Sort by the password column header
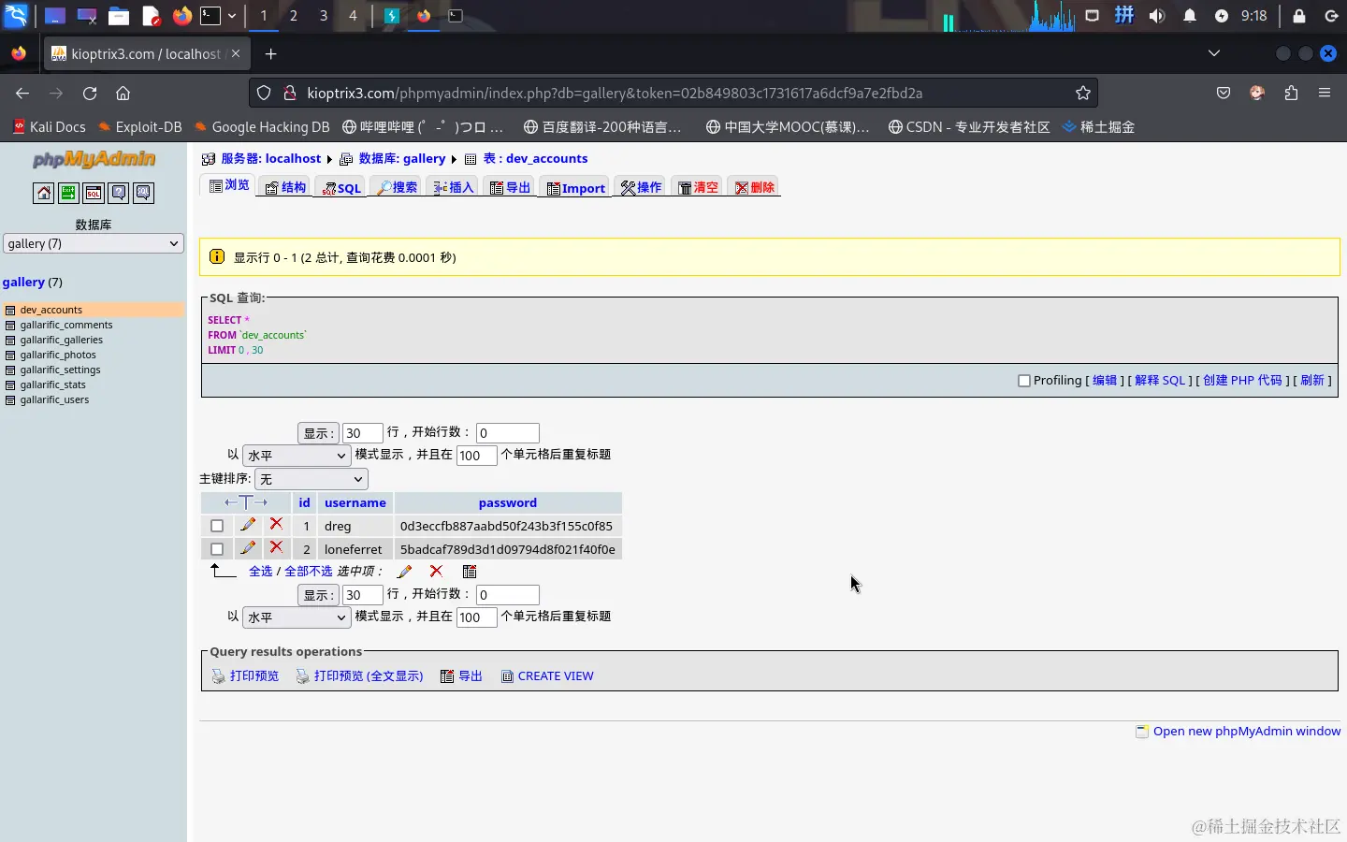The image size is (1347, 842). tap(508, 502)
